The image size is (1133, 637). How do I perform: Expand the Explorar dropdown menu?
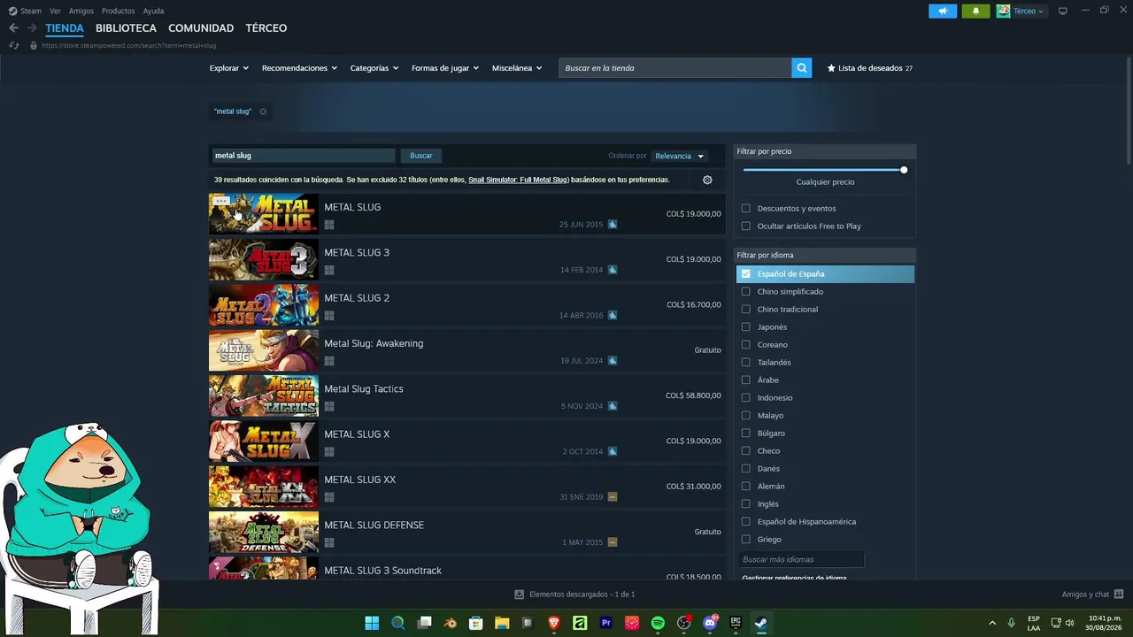(229, 68)
